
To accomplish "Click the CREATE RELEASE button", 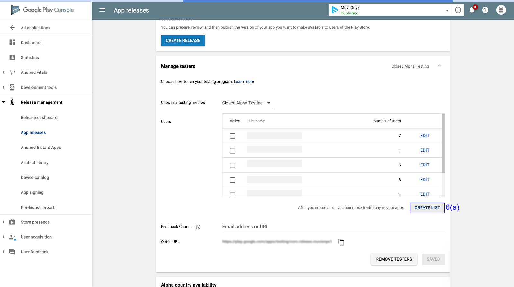I will coord(183,40).
